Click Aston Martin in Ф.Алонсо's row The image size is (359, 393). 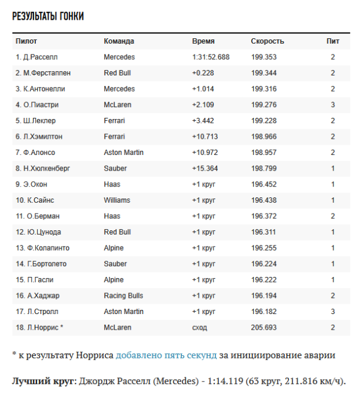(123, 153)
